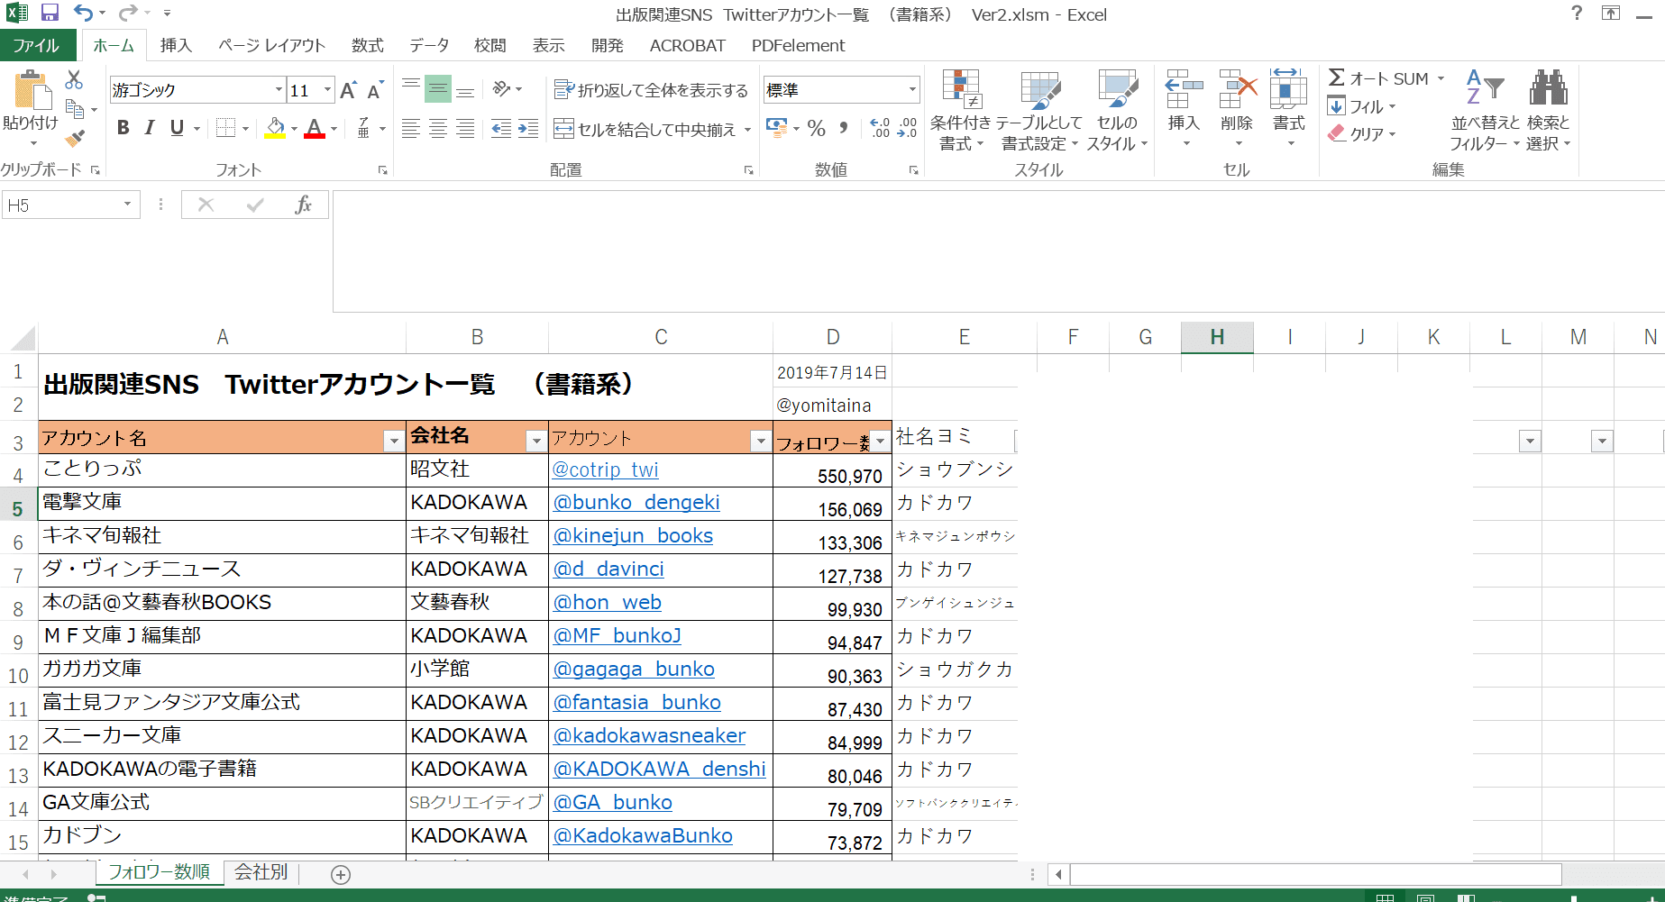Click the Decrease Indent icon

(501, 129)
